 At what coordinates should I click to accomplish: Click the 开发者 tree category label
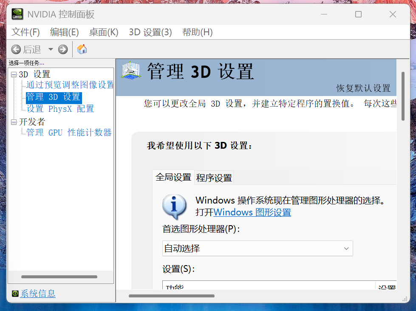(32, 122)
